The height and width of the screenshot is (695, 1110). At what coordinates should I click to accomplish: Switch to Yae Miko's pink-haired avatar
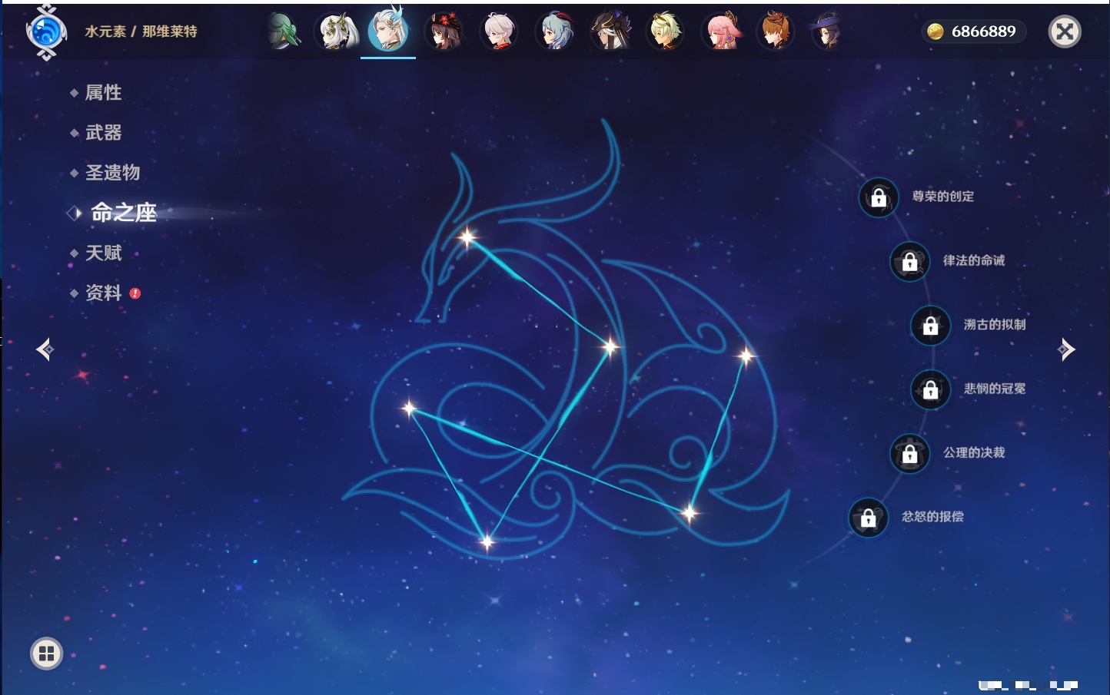tap(722, 31)
